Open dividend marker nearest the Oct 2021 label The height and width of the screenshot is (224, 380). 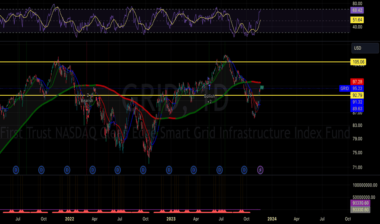42,170
